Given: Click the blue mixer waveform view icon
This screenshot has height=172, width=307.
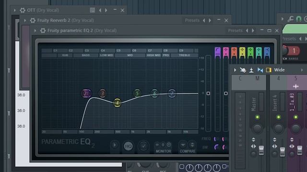Looking at the screenshot, I should (x=260, y=70).
